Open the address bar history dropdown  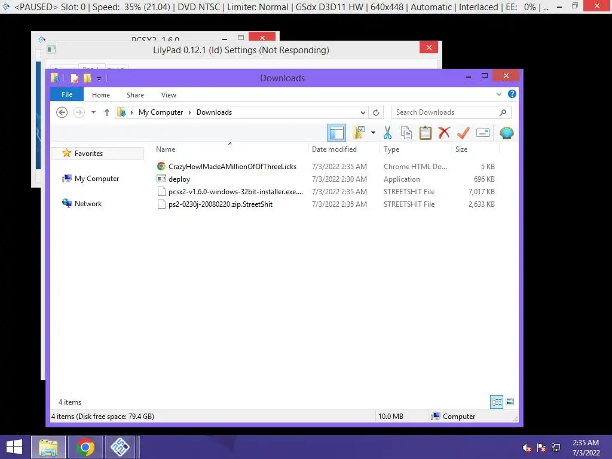(x=363, y=112)
